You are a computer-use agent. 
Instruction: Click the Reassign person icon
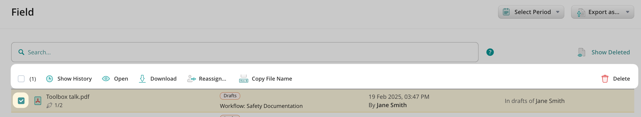[x=191, y=79]
